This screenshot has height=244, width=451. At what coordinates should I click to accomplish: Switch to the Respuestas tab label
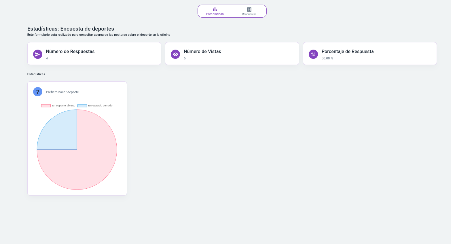coord(249,14)
